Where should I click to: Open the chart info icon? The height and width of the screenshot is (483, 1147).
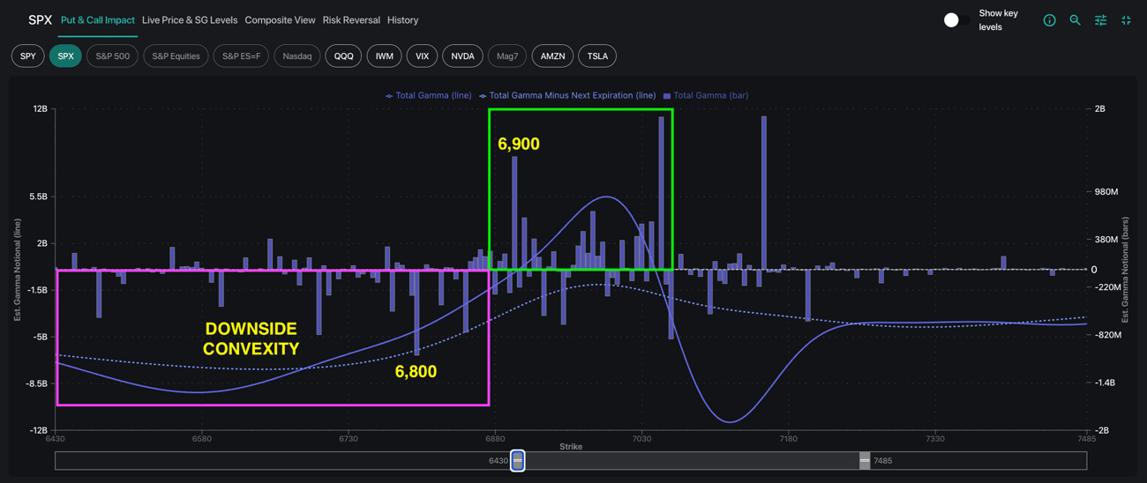coord(1049,20)
